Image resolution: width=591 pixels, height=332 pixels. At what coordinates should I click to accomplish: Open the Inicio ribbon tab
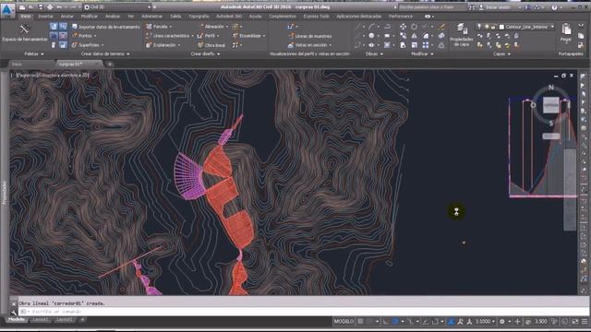point(26,17)
